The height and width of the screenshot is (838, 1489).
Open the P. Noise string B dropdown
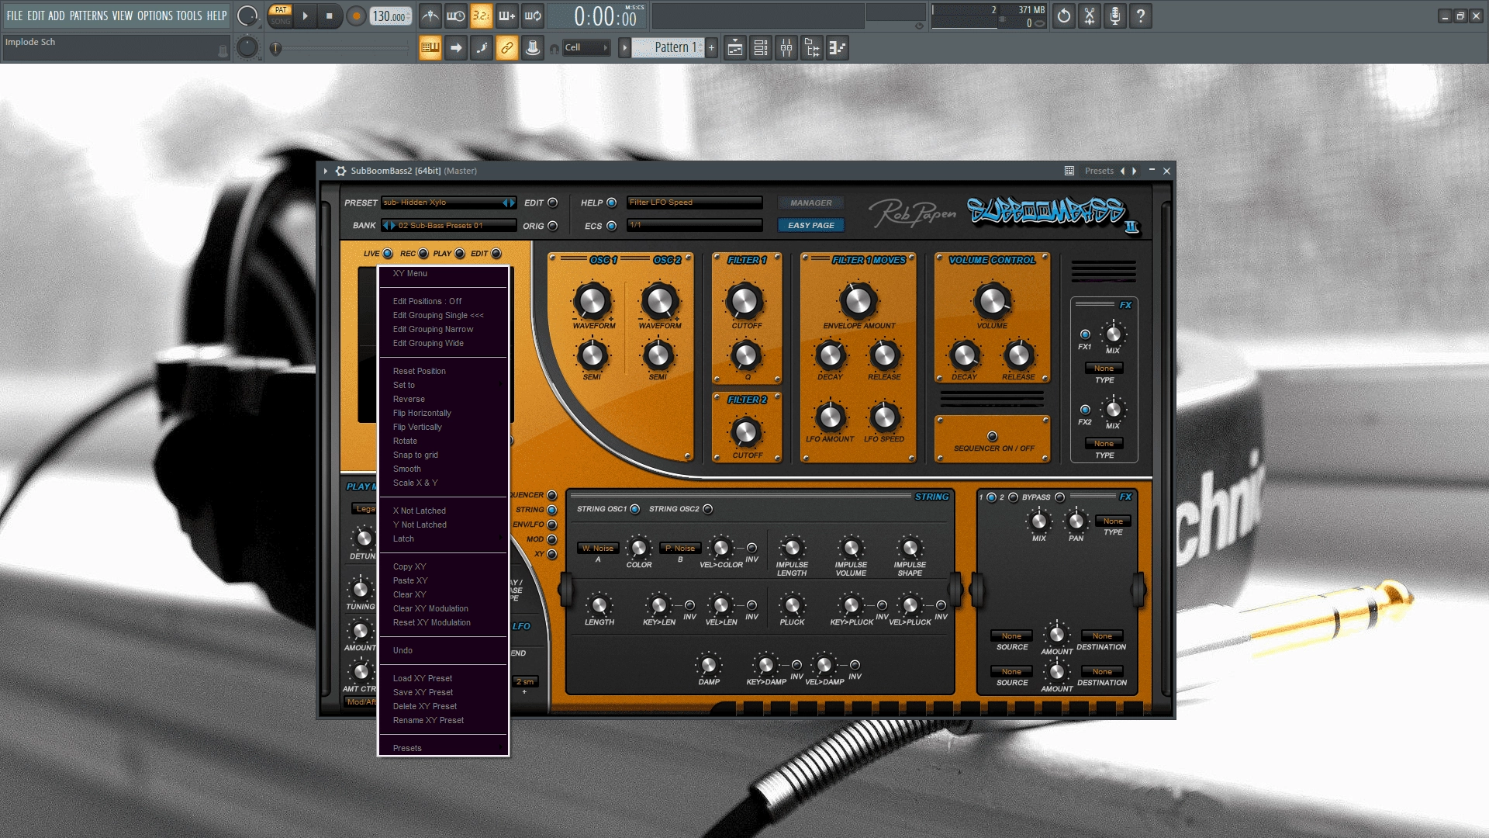(680, 548)
